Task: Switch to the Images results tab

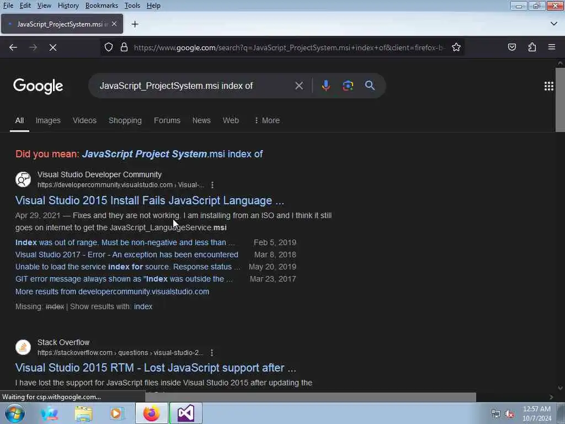Action: pos(48,120)
